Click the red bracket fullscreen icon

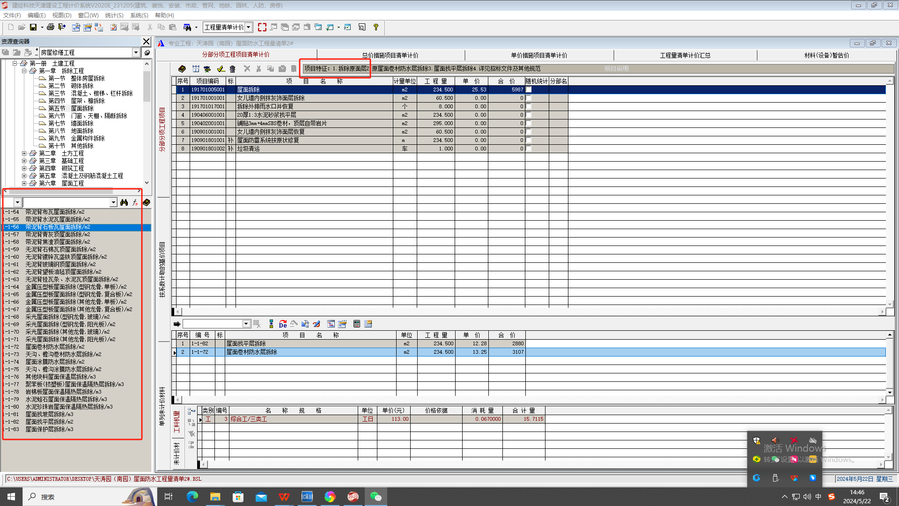coord(262,27)
